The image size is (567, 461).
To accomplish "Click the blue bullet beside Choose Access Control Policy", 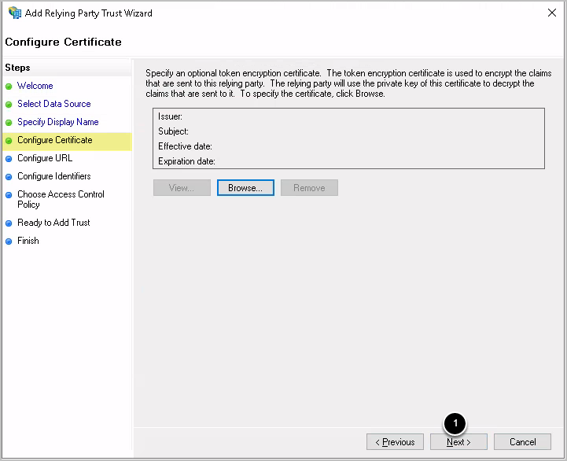I will coord(9,195).
